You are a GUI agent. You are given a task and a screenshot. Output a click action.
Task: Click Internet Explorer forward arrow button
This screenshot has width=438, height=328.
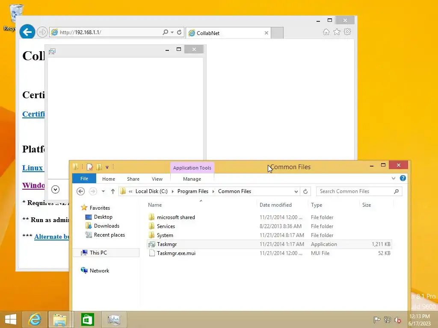[x=42, y=32]
